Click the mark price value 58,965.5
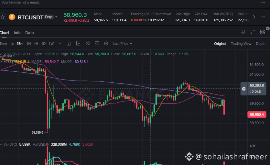 pos(101,20)
